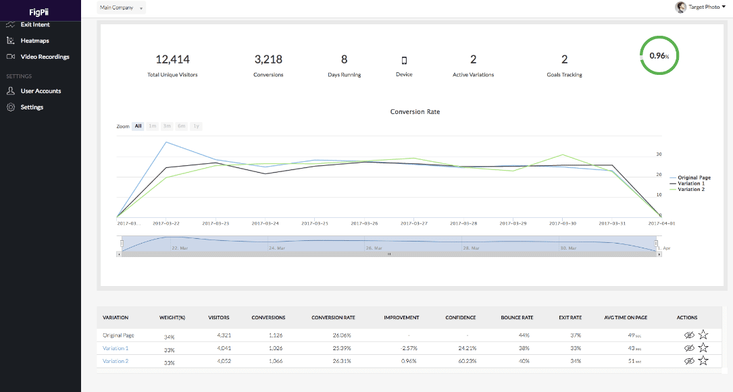Open the Settings gear in the sidebar

click(x=11, y=107)
